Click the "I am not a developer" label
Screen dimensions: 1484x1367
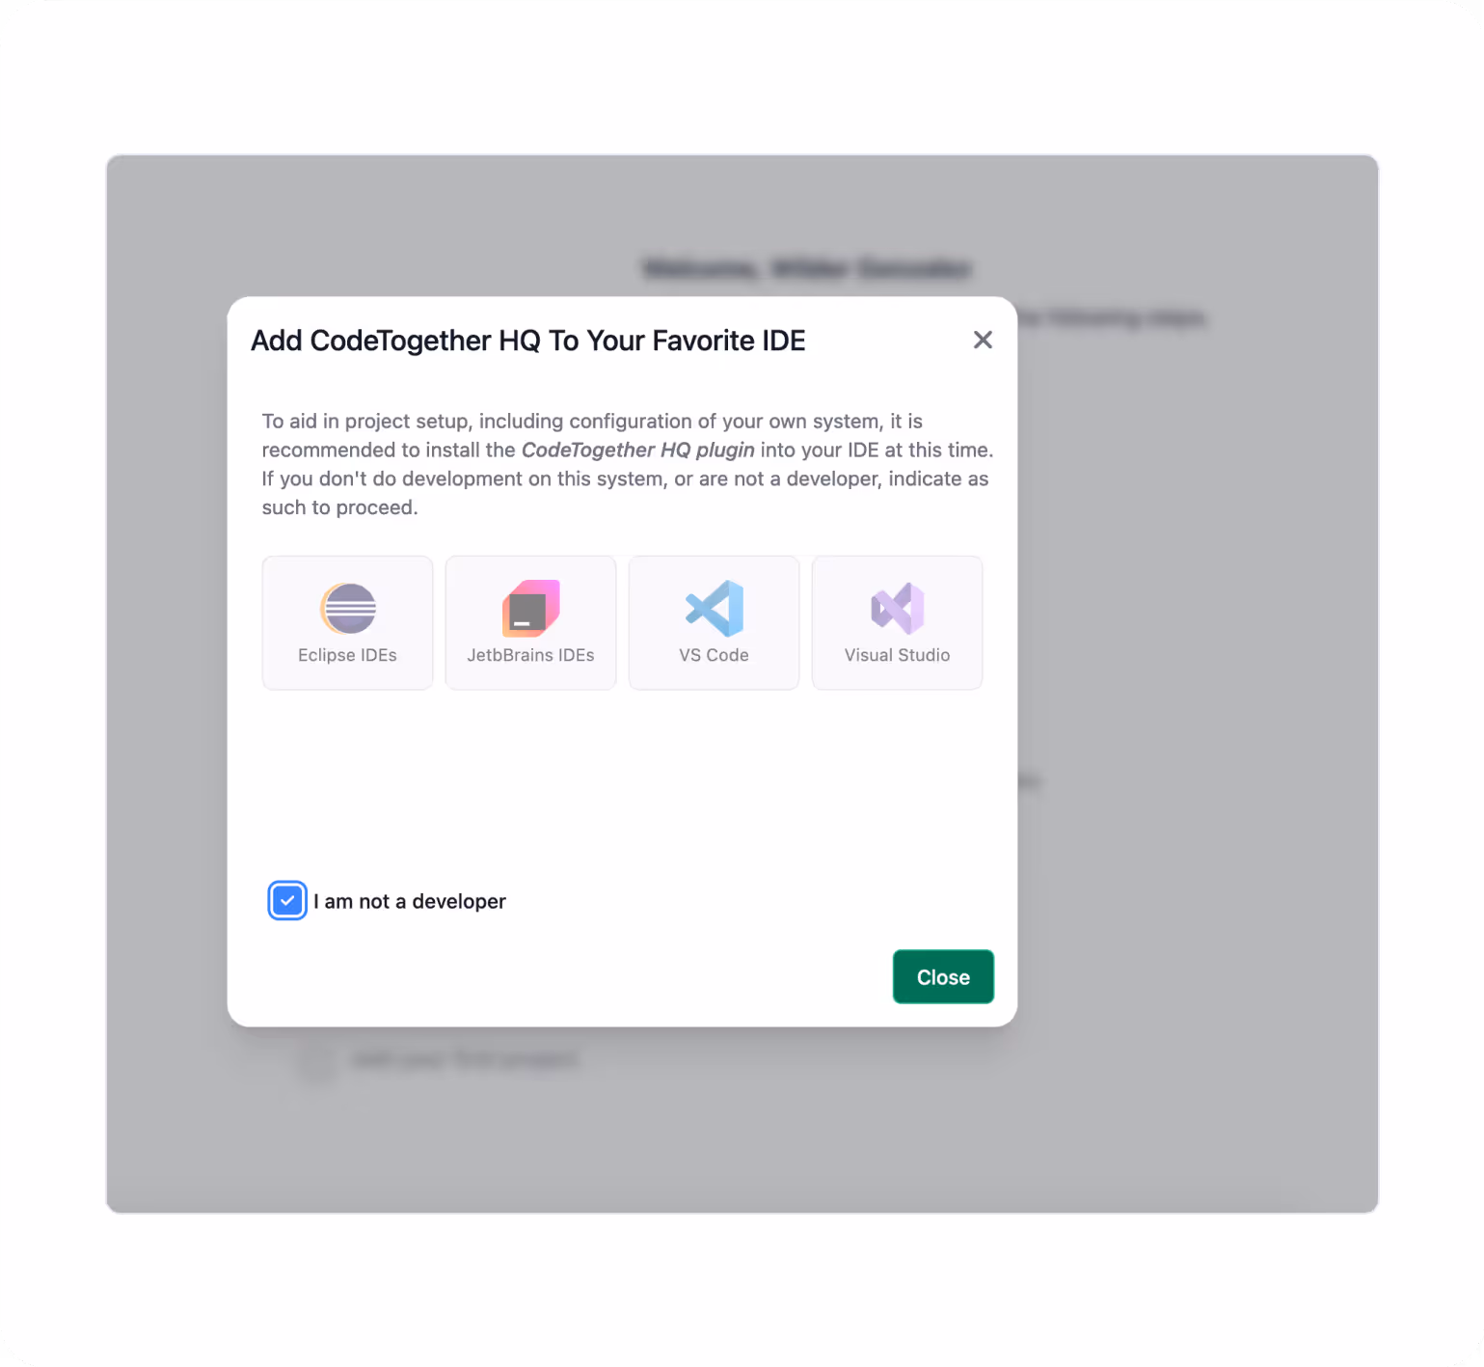coord(410,901)
